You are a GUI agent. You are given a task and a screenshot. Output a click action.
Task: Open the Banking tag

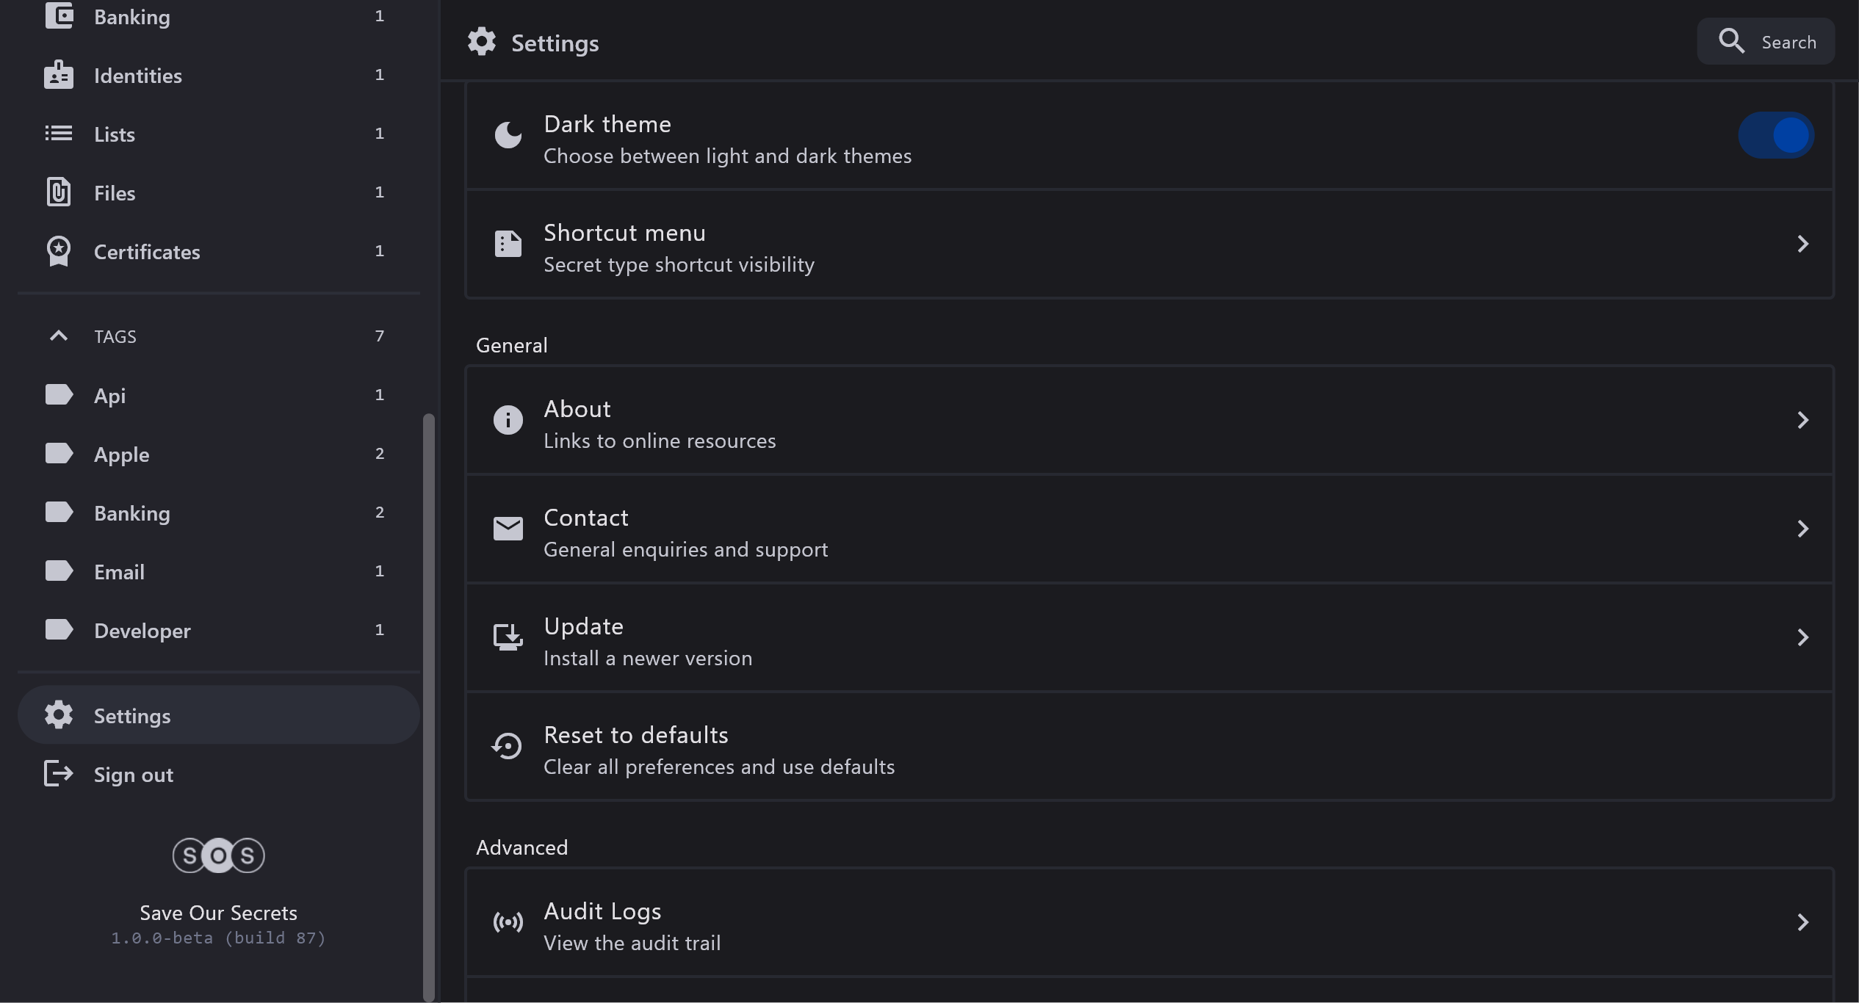132,513
